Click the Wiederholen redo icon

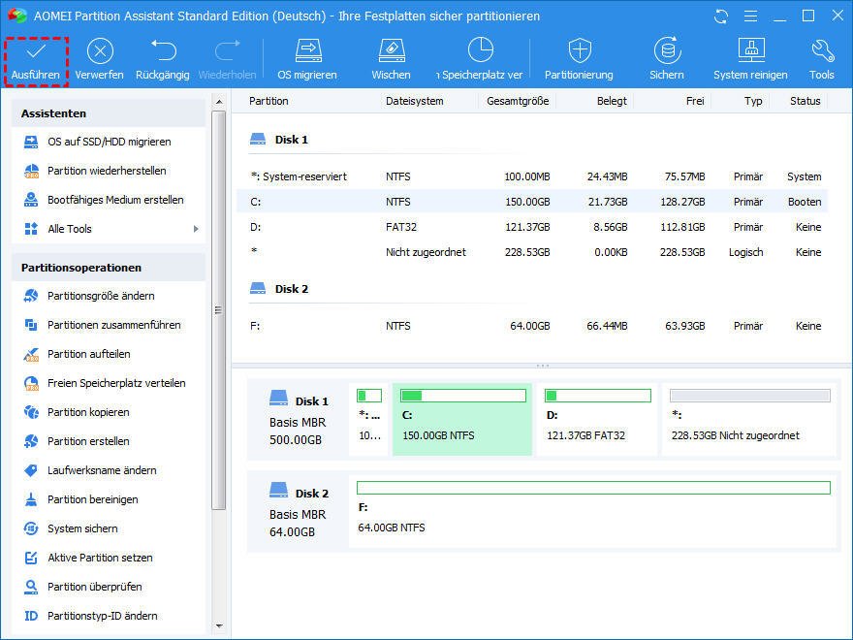(x=228, y=50)
